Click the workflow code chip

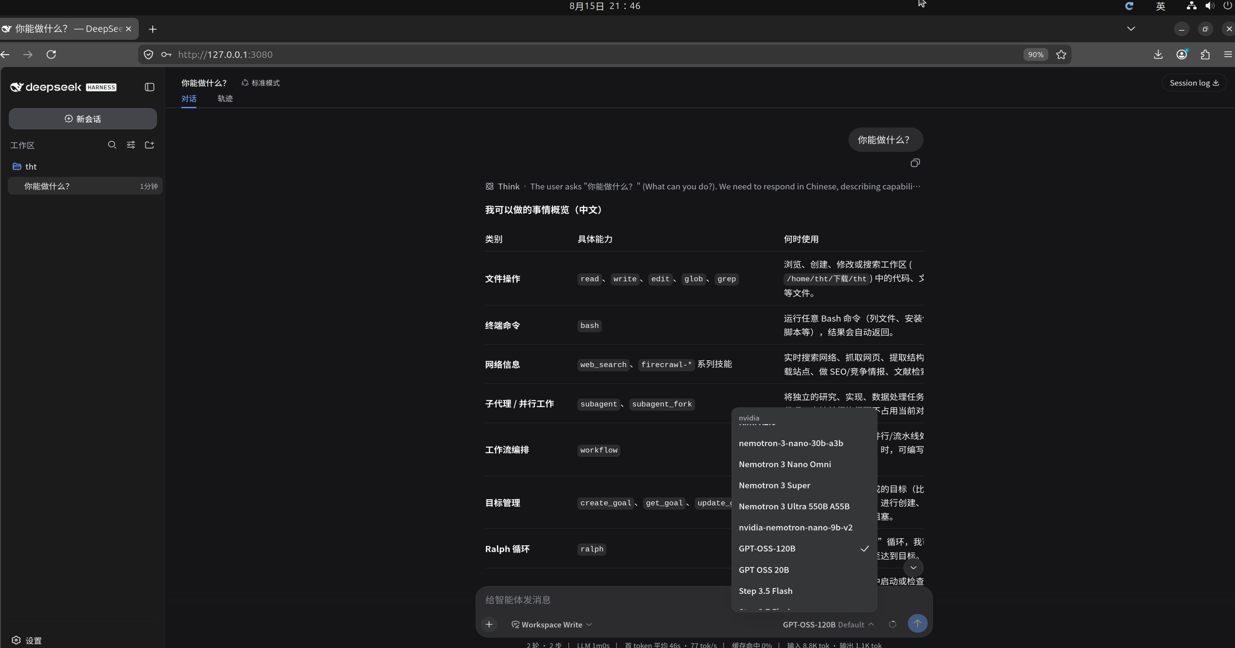click(x=599, y=451)
